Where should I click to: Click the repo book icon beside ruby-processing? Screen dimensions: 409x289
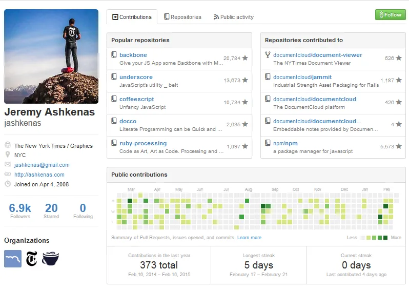(114, 143)
